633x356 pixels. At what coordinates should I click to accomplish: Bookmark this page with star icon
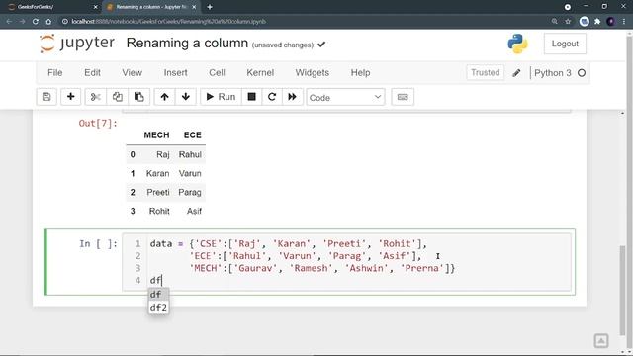click(x=568, y=22)
